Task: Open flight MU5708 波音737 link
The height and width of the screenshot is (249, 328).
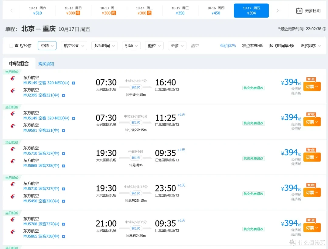Action: (x=41, y=224)
